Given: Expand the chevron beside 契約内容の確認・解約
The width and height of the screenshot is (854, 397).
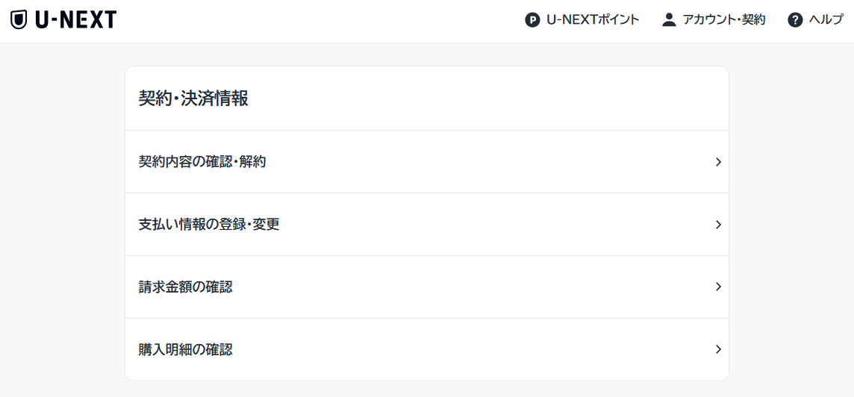Looking at the screenshot, I should pyautogui.click(x=718, y=162).
